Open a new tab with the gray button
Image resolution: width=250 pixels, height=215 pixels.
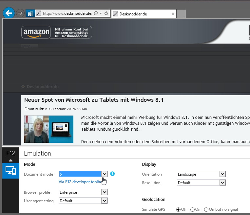tap(181, 14)
